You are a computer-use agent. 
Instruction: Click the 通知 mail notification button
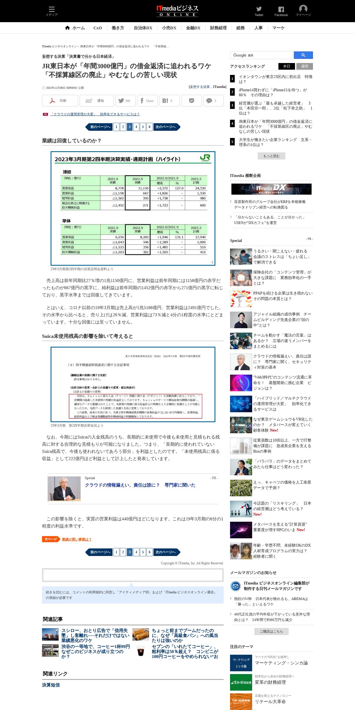[96, 101]
